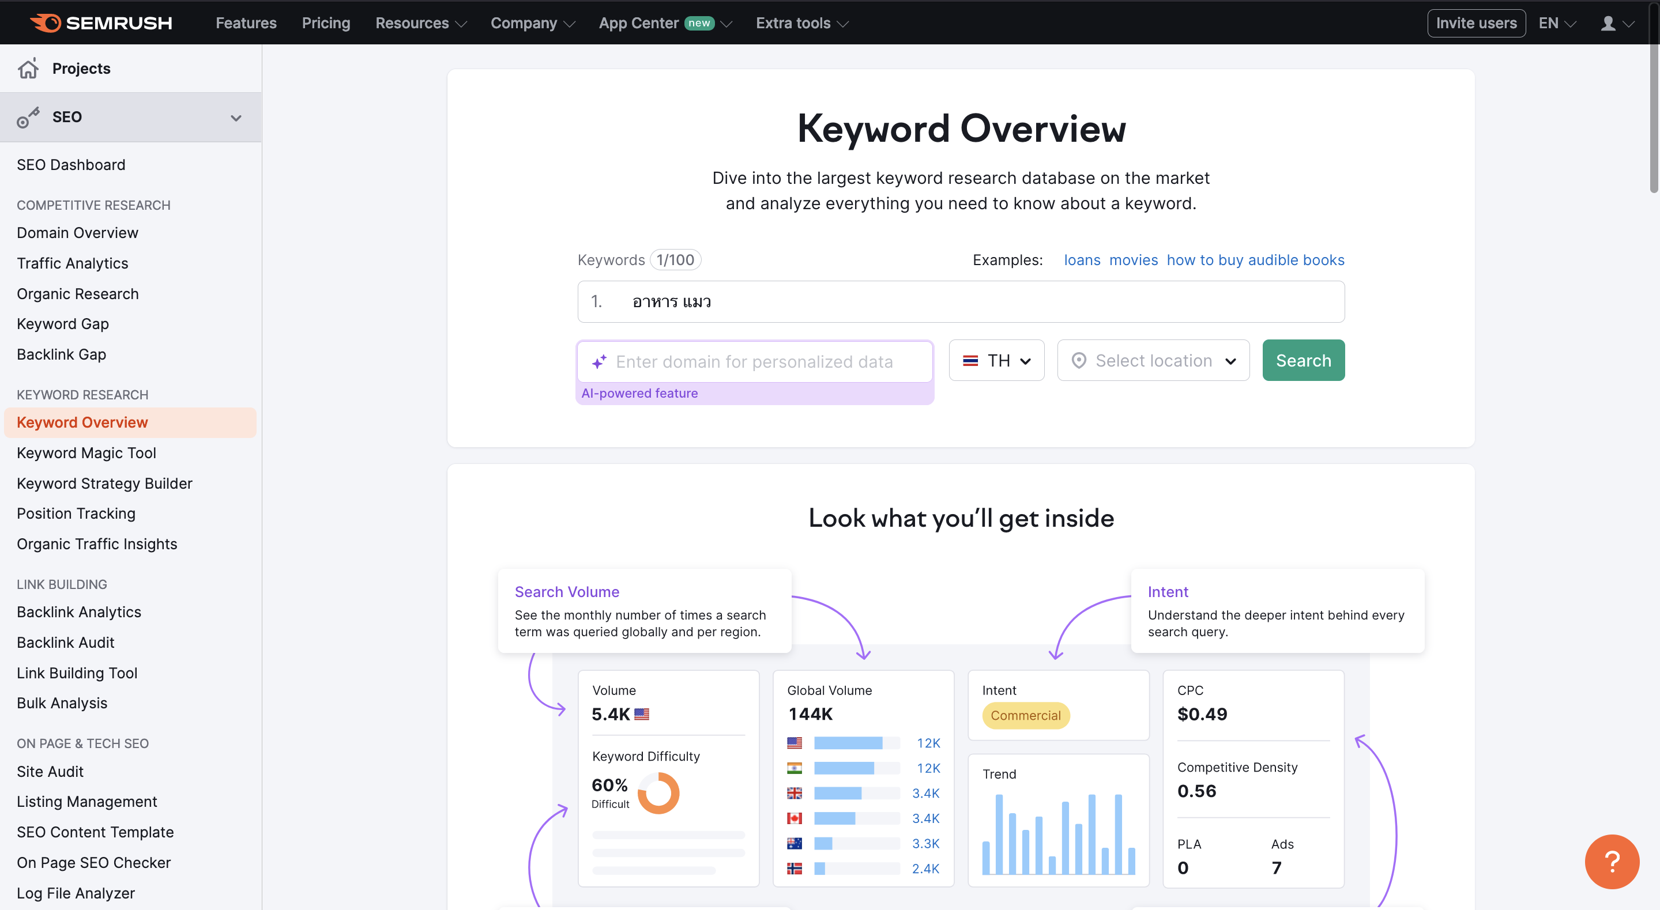This screenshot has width=1660, height=910.
Task: Click the orange help question mark button
Action: coord(1612,861)
